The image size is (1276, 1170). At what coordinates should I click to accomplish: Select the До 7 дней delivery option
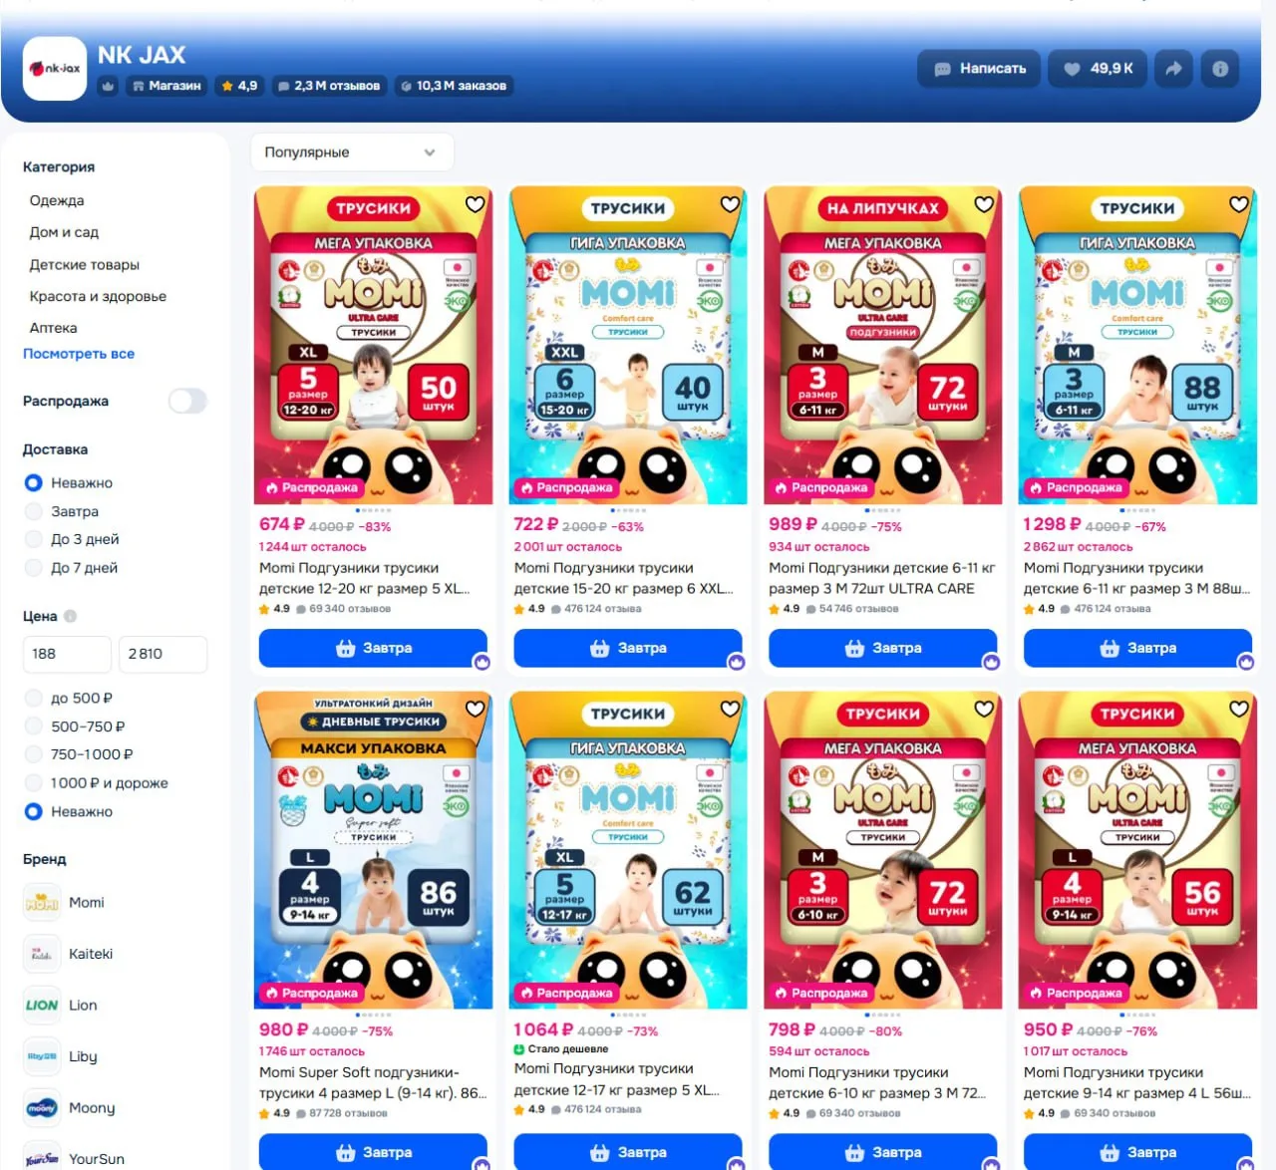33,568
